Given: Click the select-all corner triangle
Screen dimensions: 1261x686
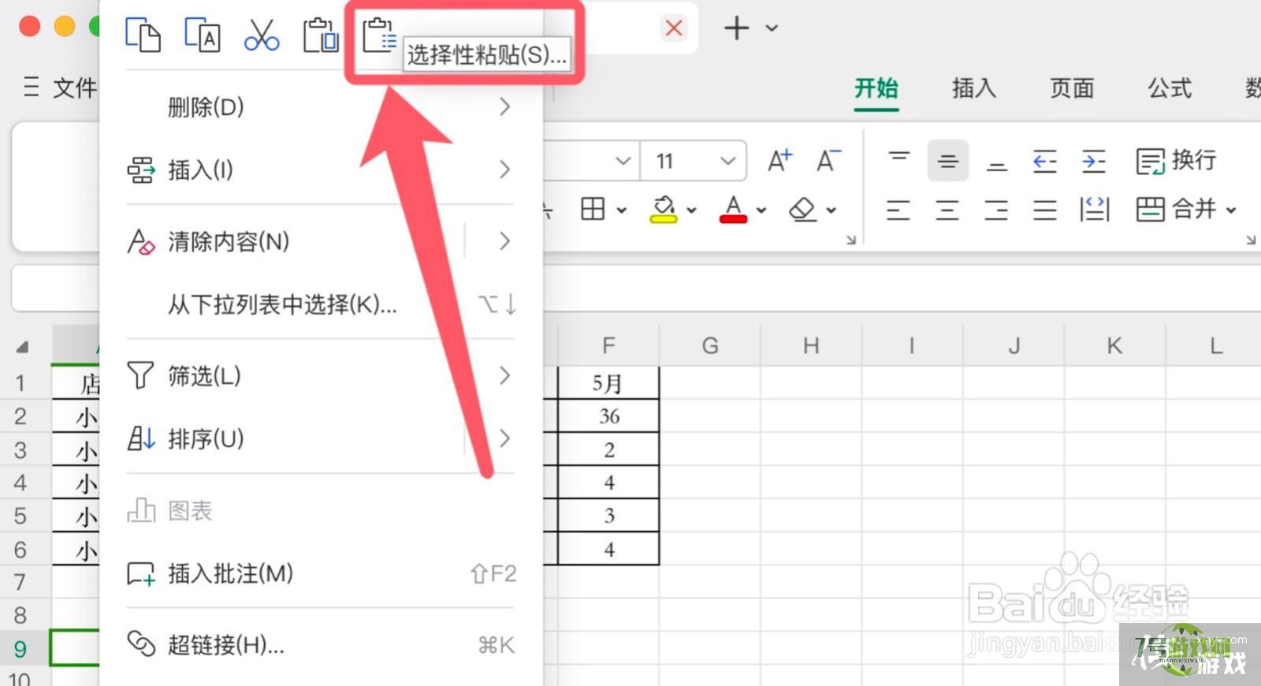Looking at the screenshot, I should tap(23, 347).
